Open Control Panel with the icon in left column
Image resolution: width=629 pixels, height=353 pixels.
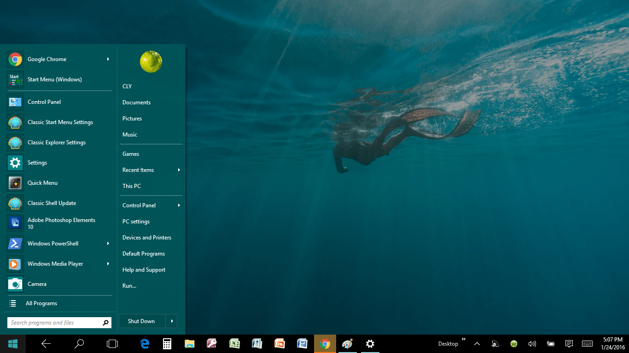59,102
